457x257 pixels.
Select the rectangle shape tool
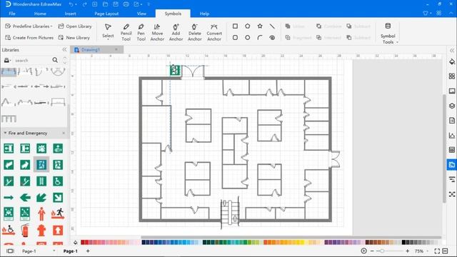[x=235, y=26]
